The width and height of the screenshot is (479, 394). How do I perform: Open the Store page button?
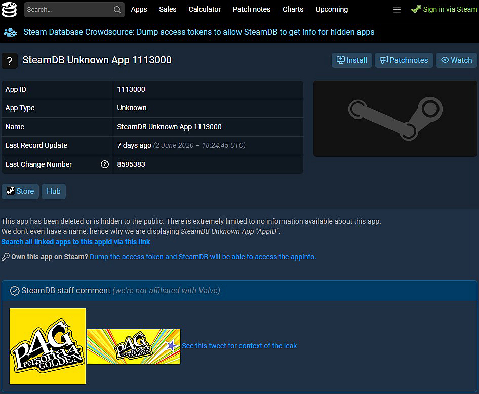pyautogui.click(x=20, y=191)
